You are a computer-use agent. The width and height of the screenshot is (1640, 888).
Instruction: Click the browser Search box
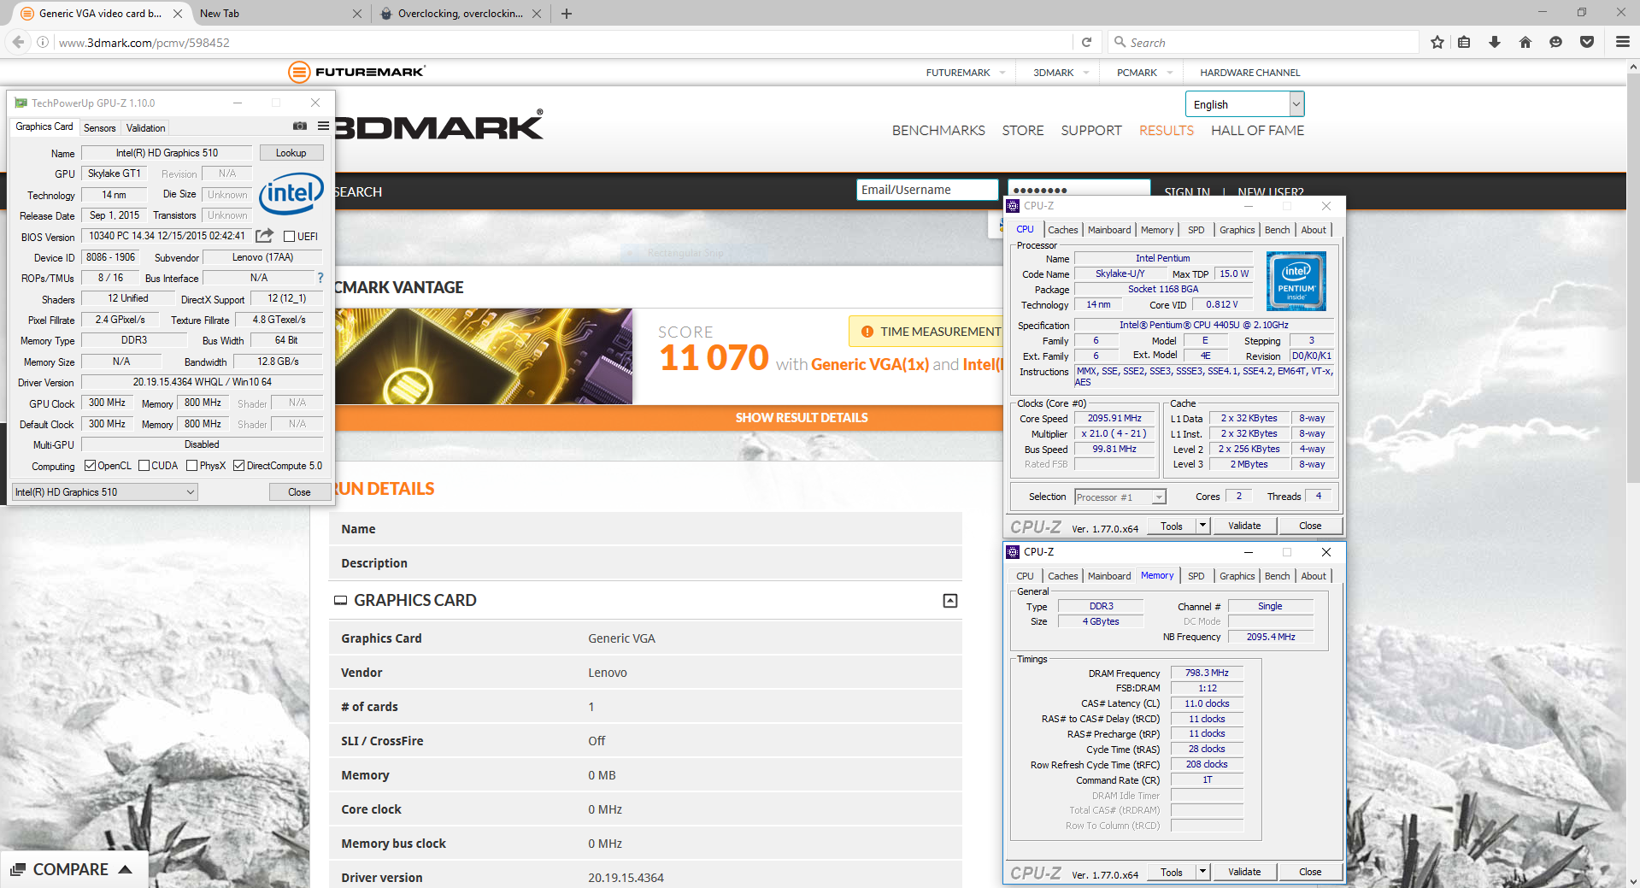(x=1265, y=42)
